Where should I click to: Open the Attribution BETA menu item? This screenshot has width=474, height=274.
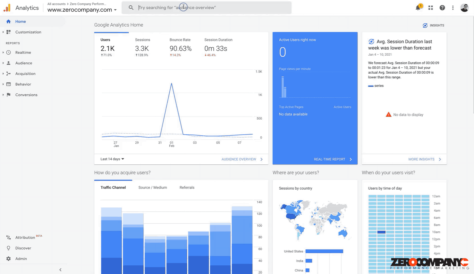pyautogui.click(x=29, y=237)
